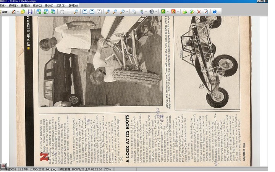This screenshot has height=172, width=275.
Task: Expand the zoom options dropdown arrow
Action: [x=127, y=12]
